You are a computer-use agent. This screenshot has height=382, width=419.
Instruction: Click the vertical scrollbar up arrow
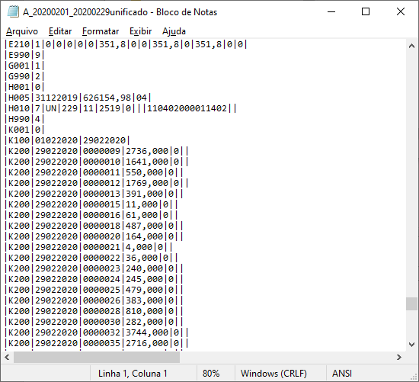412,46
